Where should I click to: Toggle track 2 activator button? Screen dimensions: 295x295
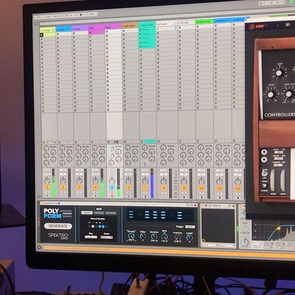pos(63,188)
